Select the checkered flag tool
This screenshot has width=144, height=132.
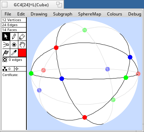pyautogui.click(x=6, y=53)
